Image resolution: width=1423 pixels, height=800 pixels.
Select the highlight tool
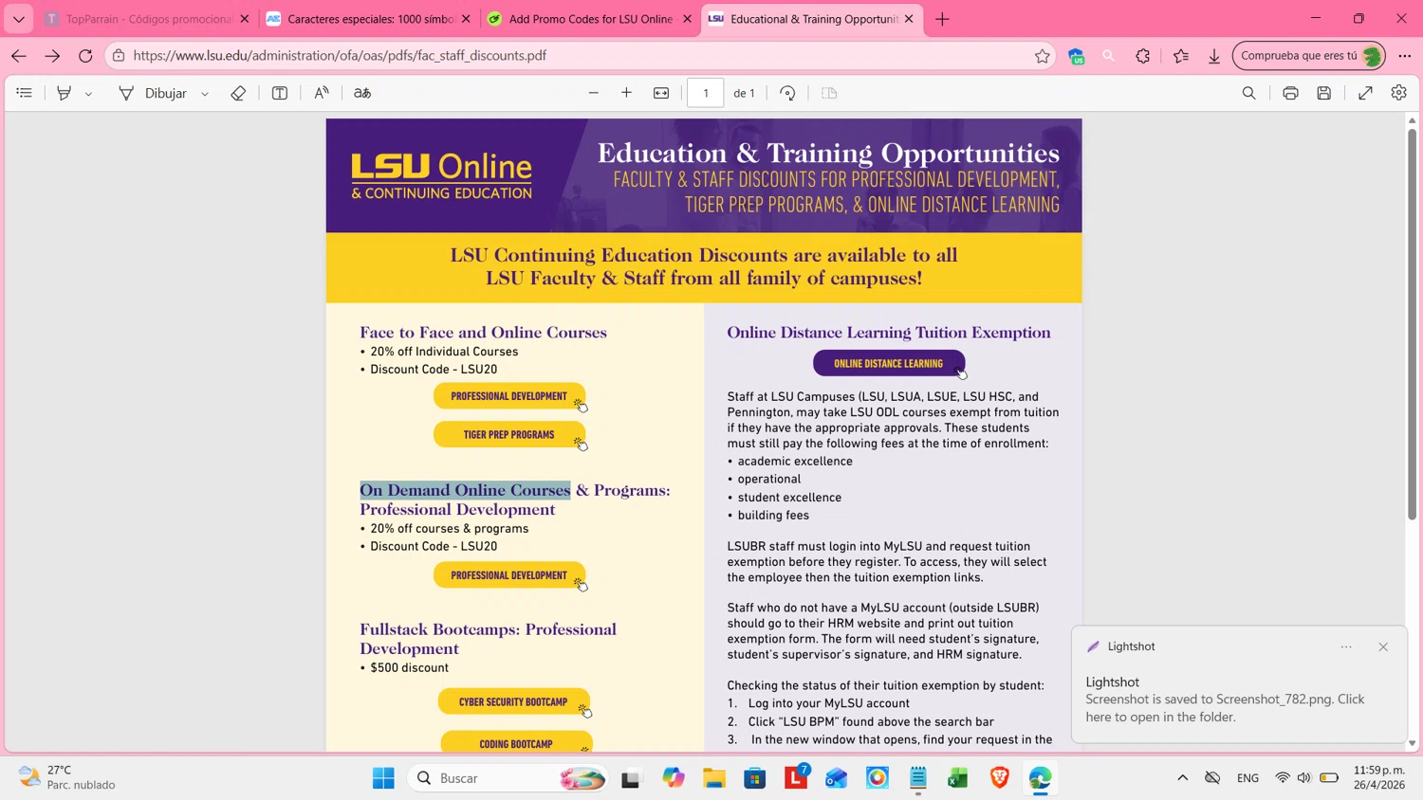[64, 93]
